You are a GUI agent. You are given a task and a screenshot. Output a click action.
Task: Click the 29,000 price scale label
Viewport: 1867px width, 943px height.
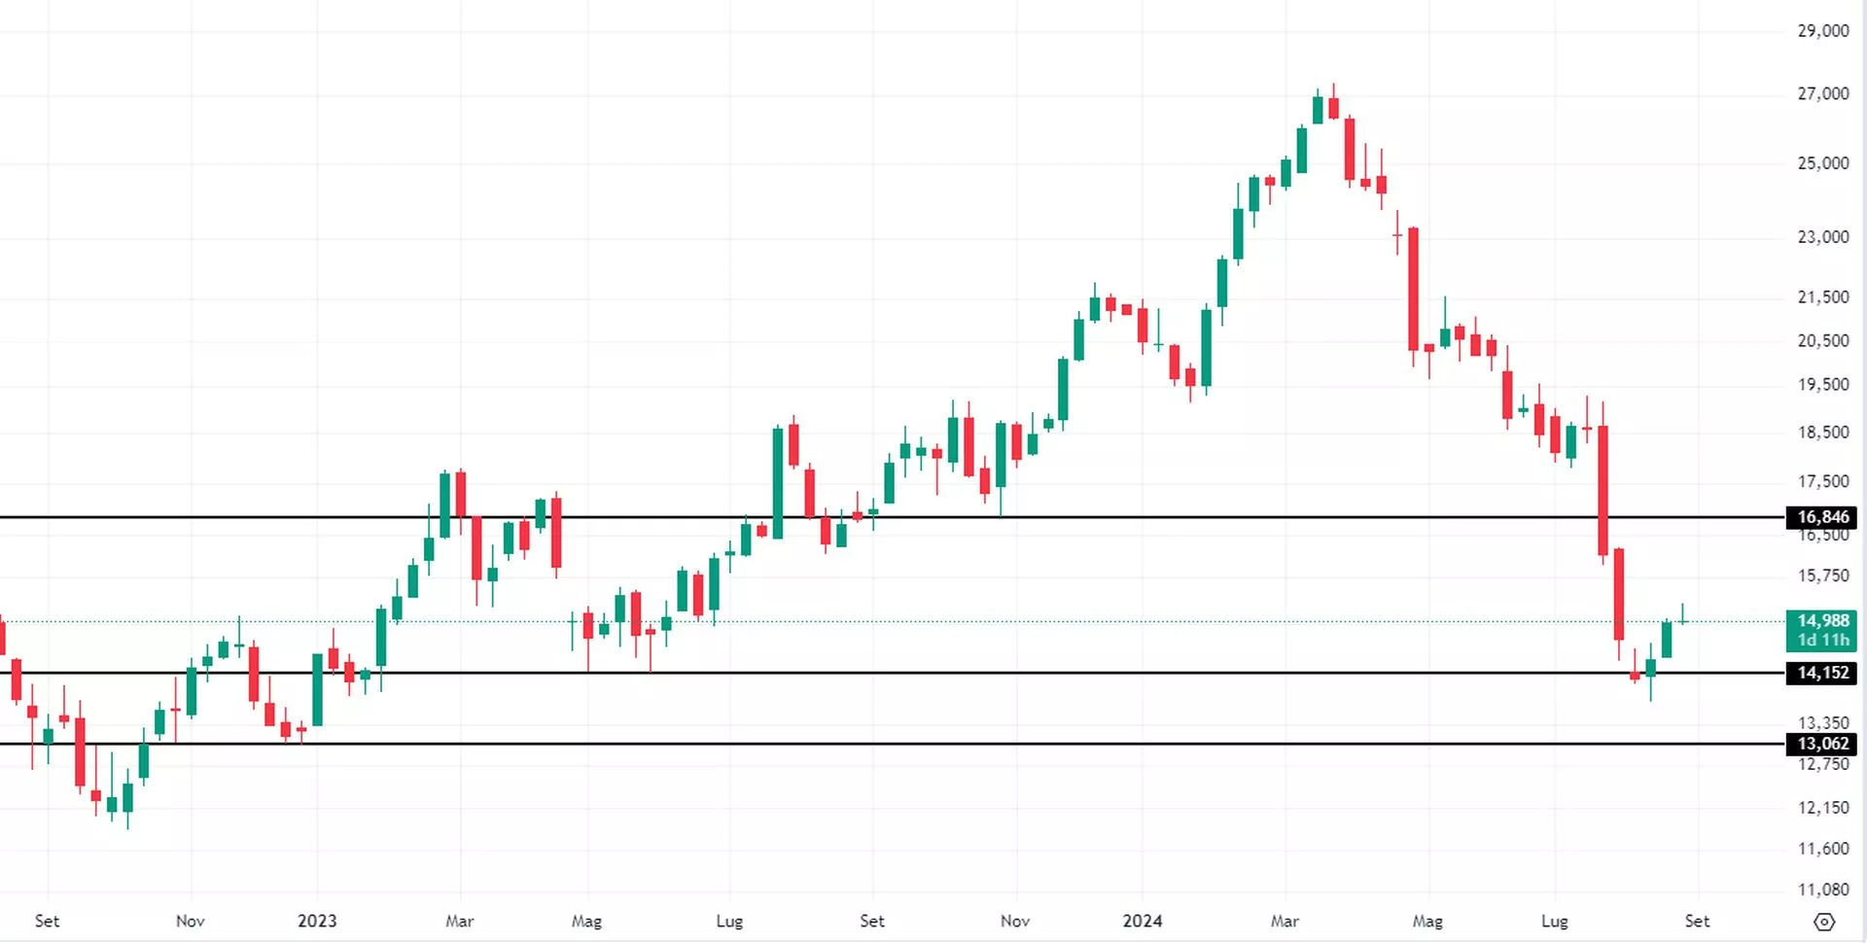pos(1822,31)
